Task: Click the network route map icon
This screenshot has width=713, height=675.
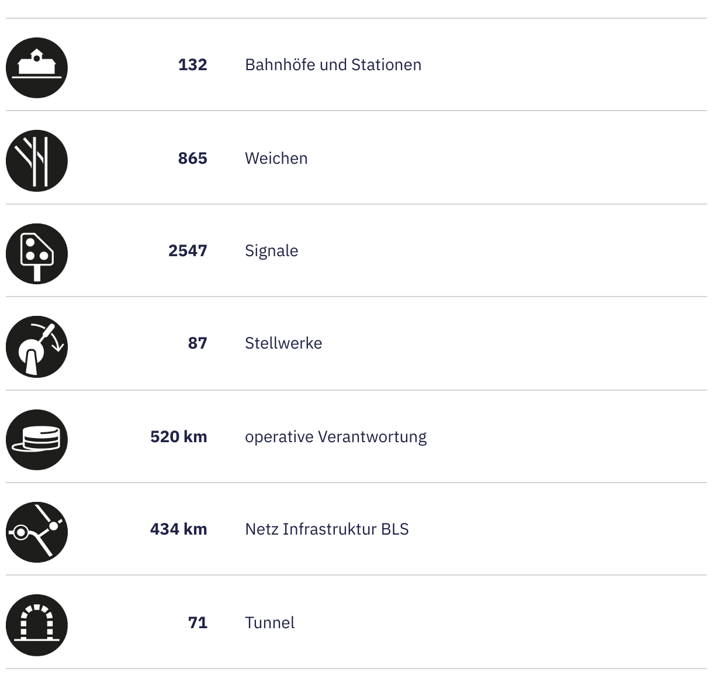Action: (x=37, y=532)
